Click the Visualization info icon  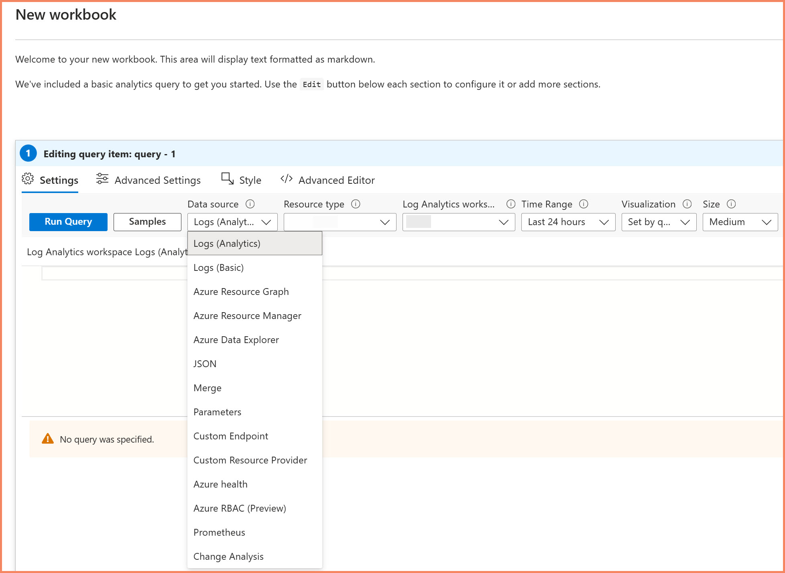pyautogui.click(x=687, y=204)
